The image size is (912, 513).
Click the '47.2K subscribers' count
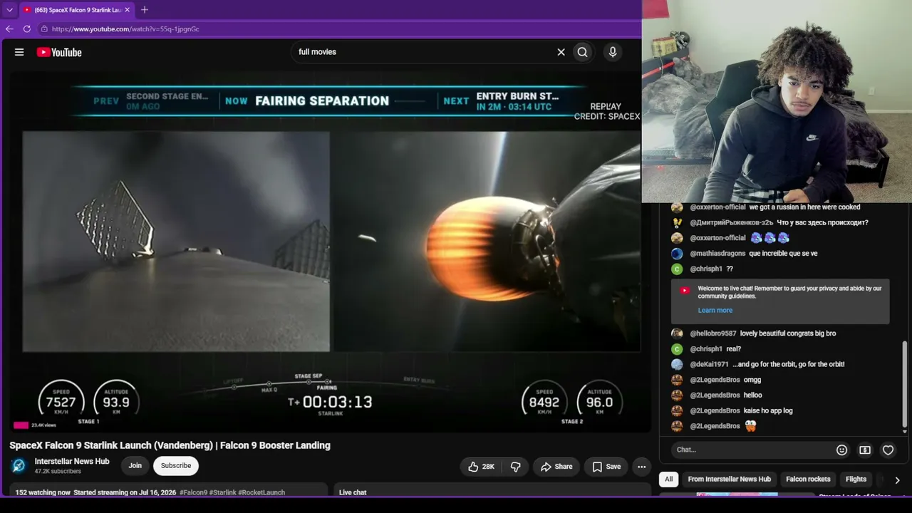point(58,472)
